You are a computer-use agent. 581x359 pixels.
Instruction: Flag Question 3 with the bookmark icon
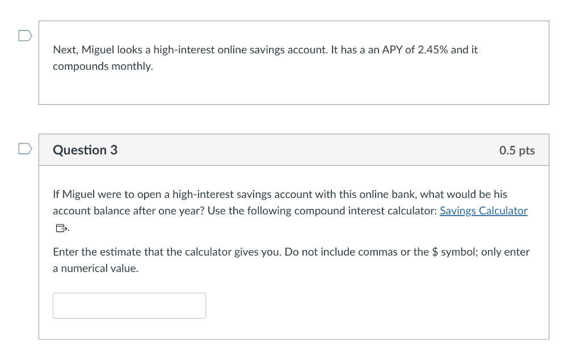(x=24, y=149)
